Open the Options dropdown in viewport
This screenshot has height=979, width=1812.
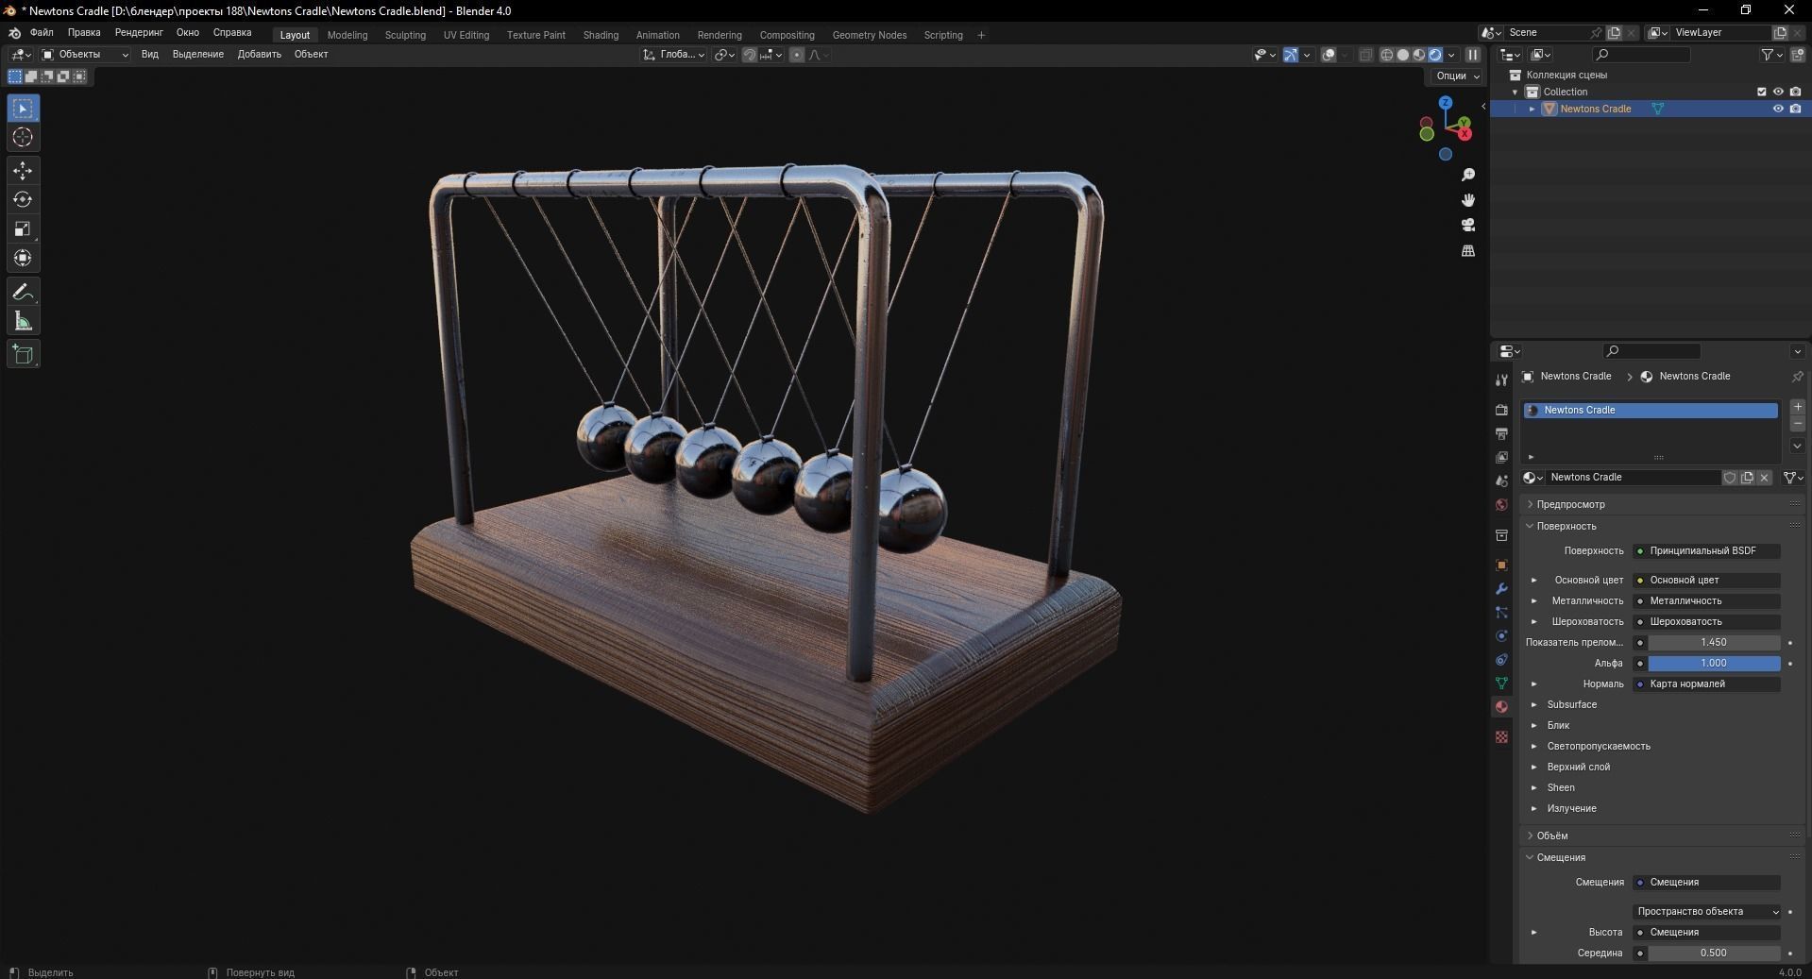pos(1458,76)
